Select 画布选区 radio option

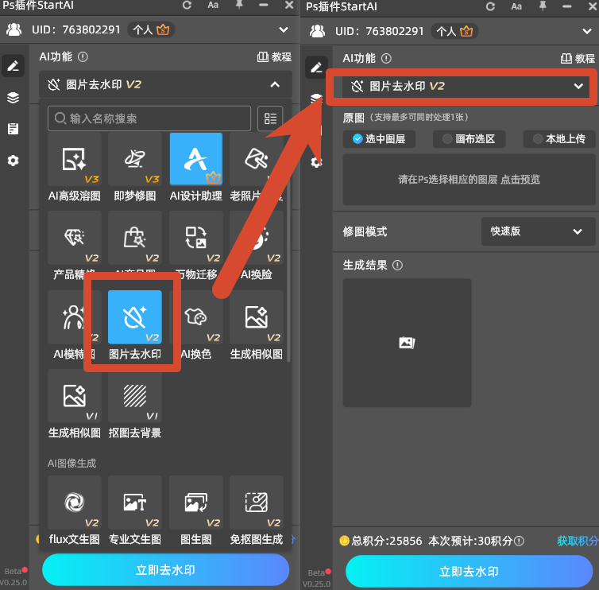tap(469, 139)
